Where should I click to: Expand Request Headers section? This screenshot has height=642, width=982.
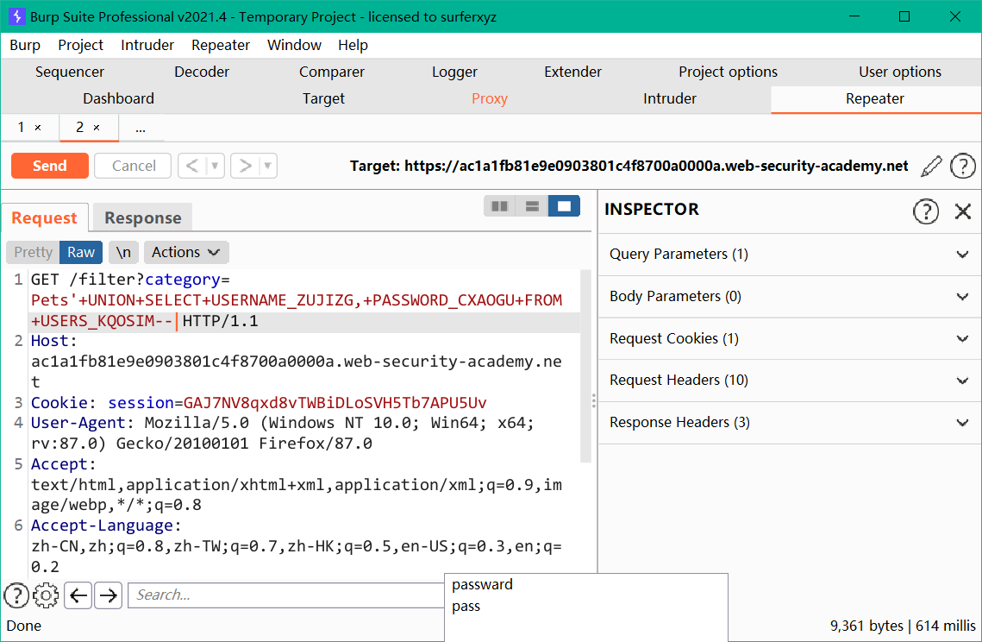click(790, 380)
